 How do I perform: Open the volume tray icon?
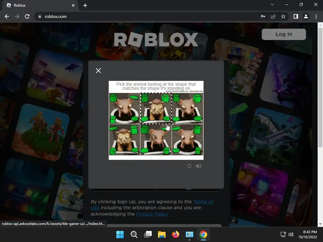click(x=291, y=234)
